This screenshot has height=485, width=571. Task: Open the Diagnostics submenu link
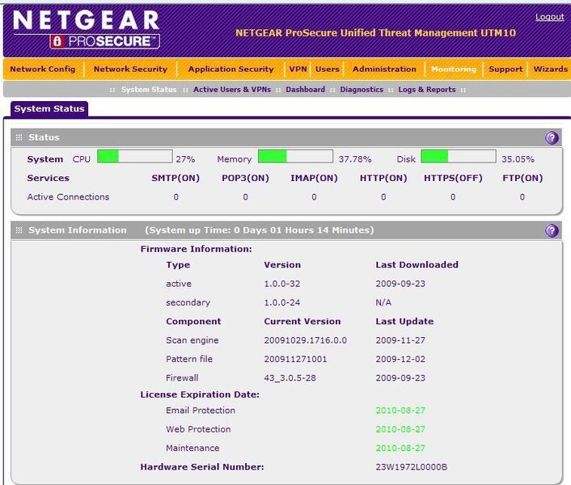click(x=362, y=90)
